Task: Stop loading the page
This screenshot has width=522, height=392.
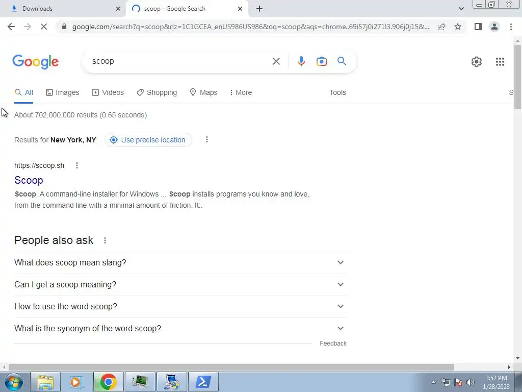Action: (x=44, y=27)
